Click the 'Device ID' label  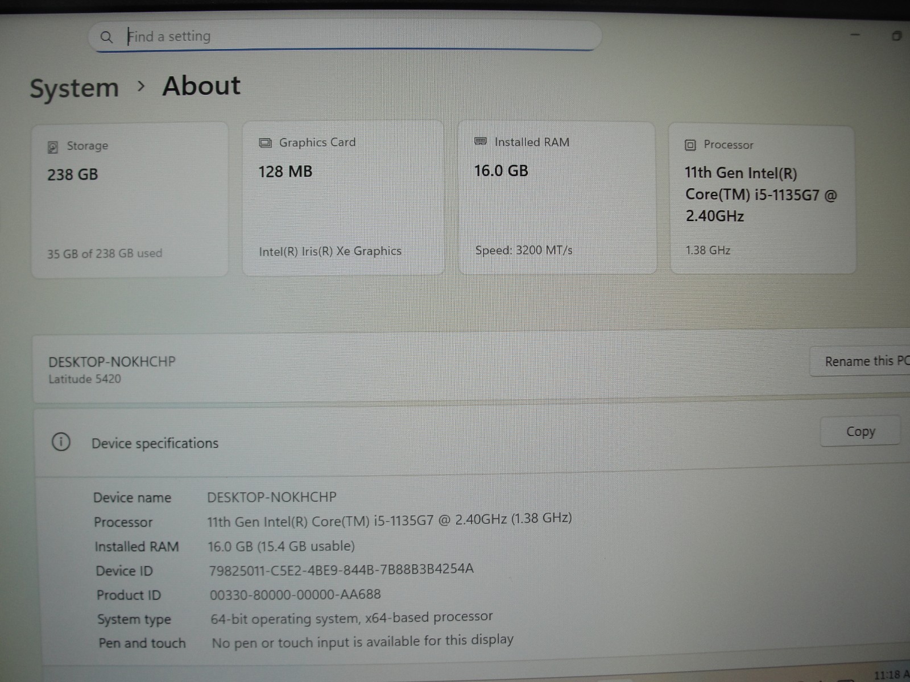(124, 571)
